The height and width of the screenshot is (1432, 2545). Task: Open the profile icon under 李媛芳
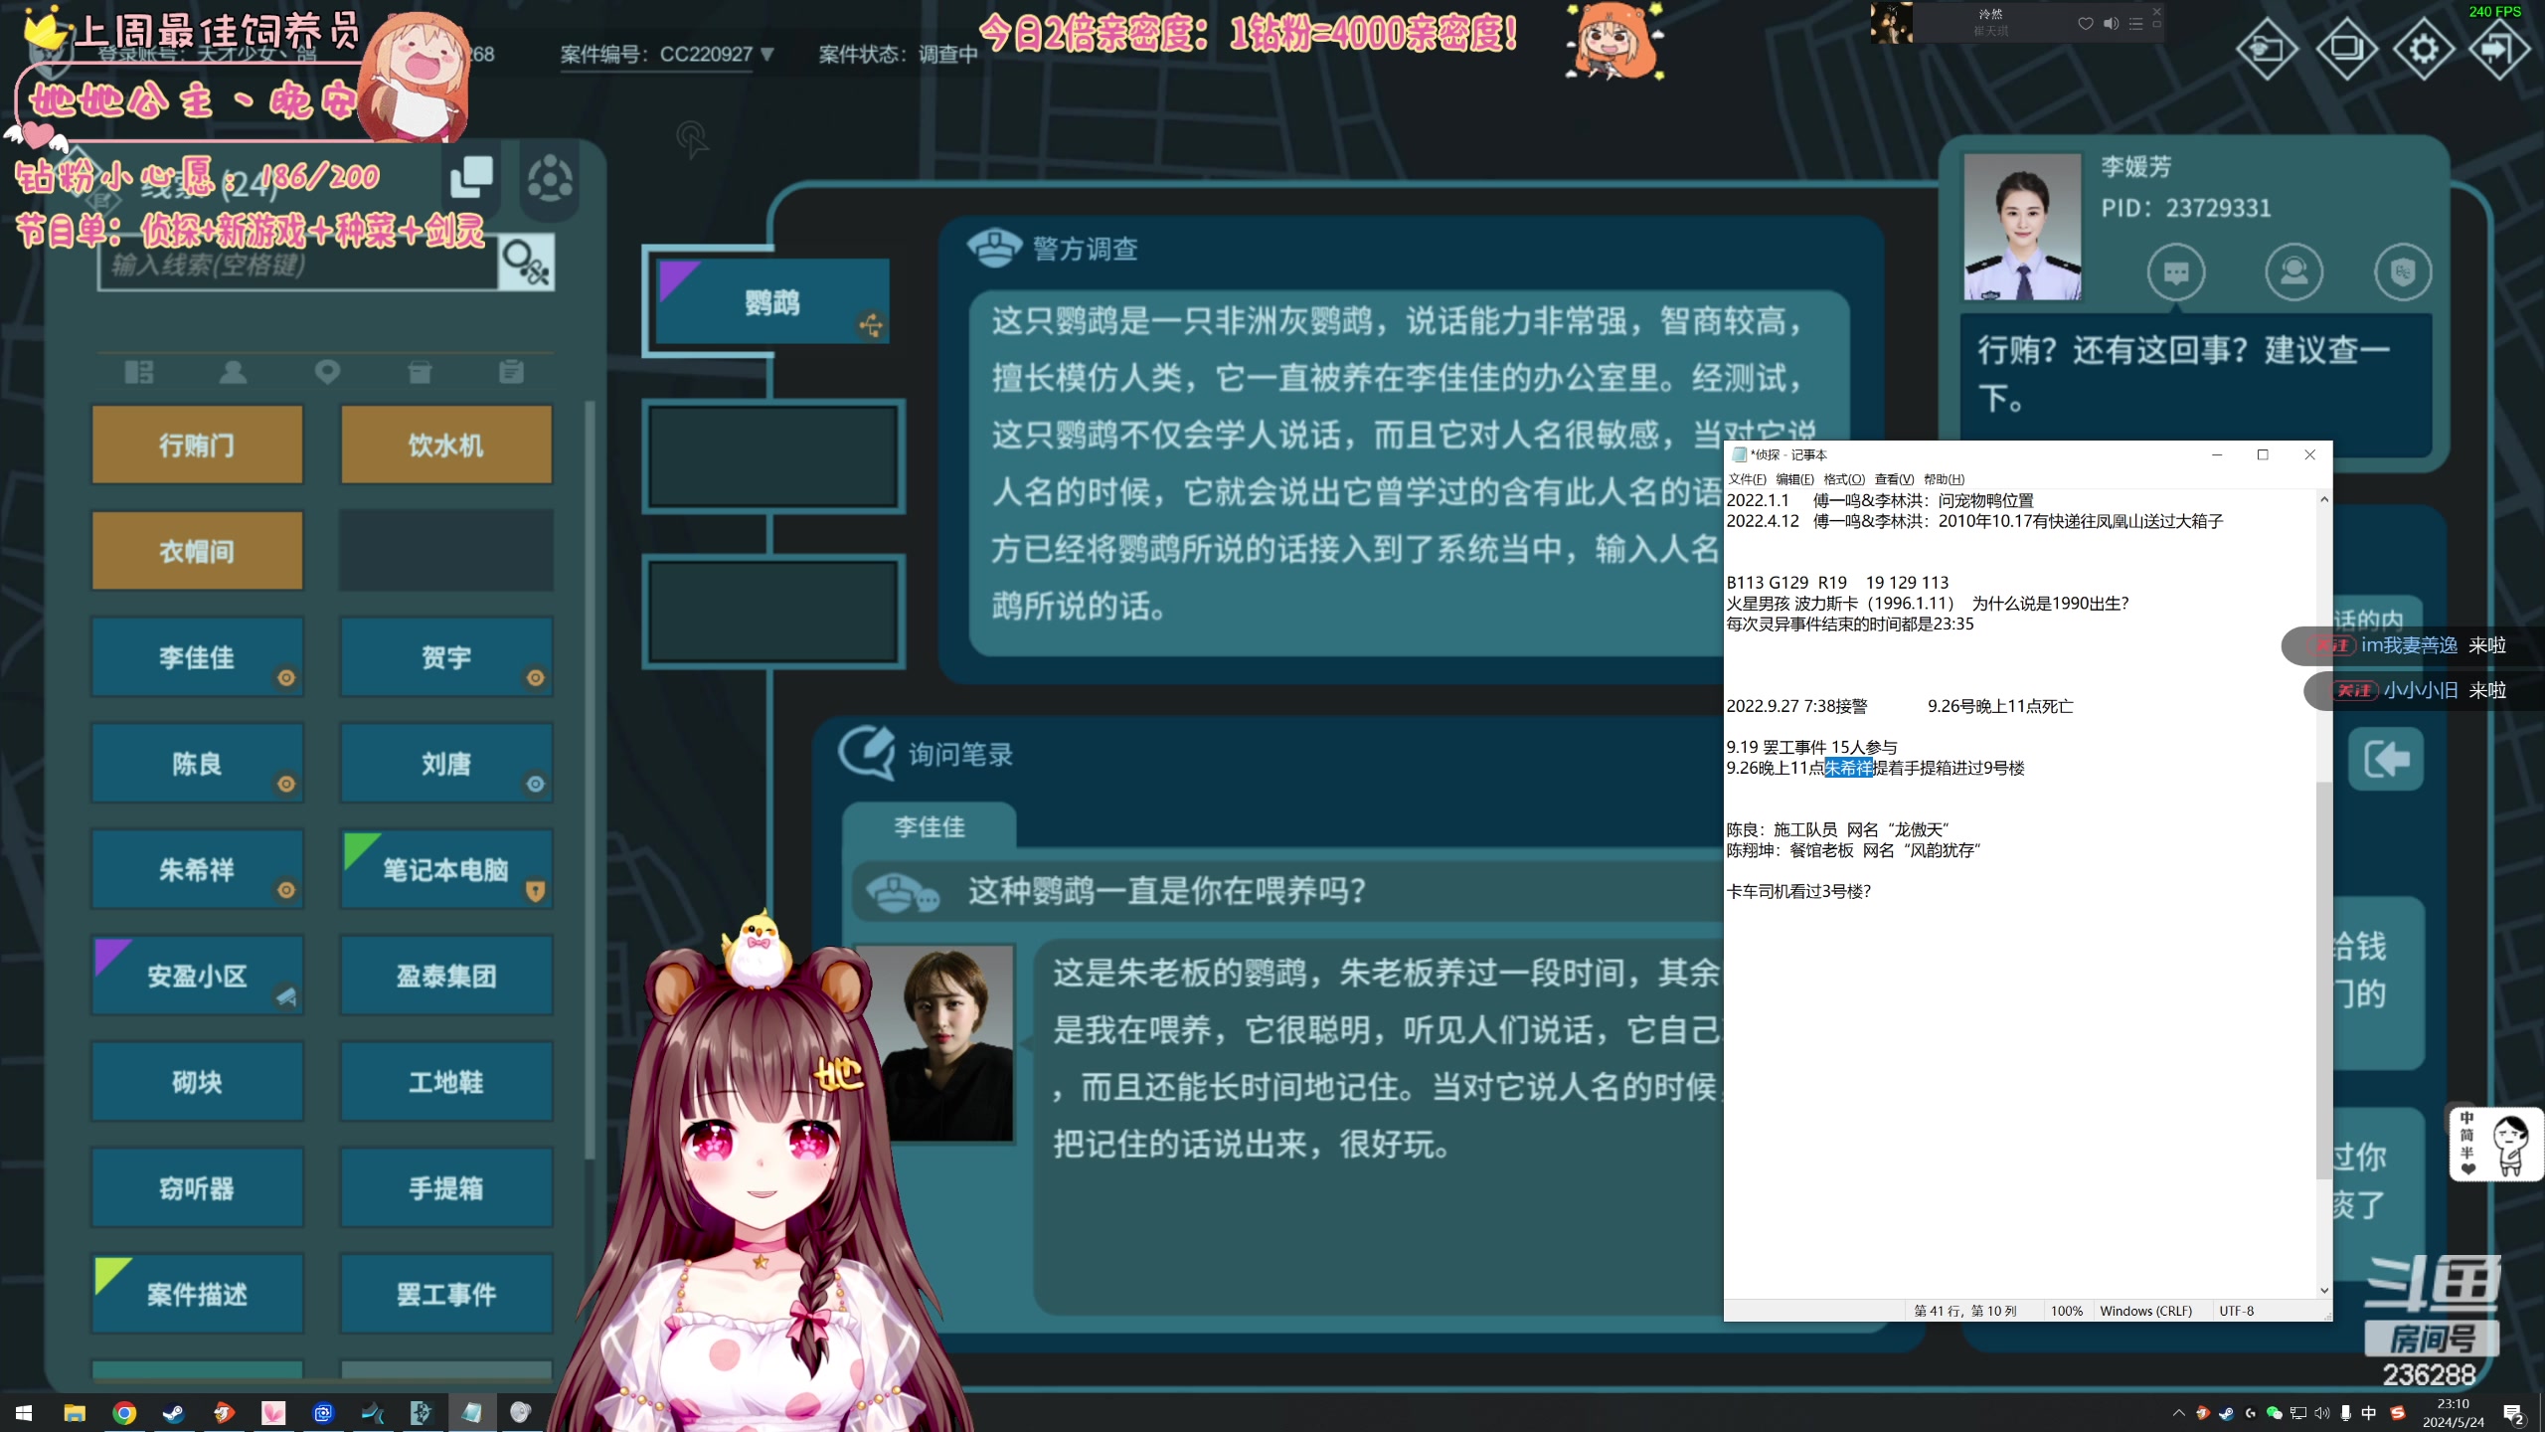coord(2293,271)
